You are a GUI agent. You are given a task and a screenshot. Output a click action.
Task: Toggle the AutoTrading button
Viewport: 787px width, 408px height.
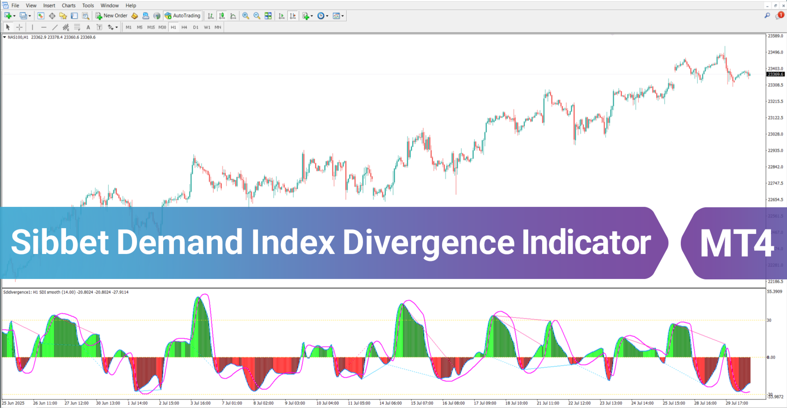tap(182, 16)
